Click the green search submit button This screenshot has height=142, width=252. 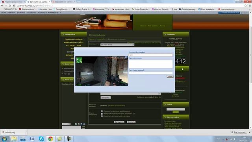pyautogui.click(x=176, y=112)
